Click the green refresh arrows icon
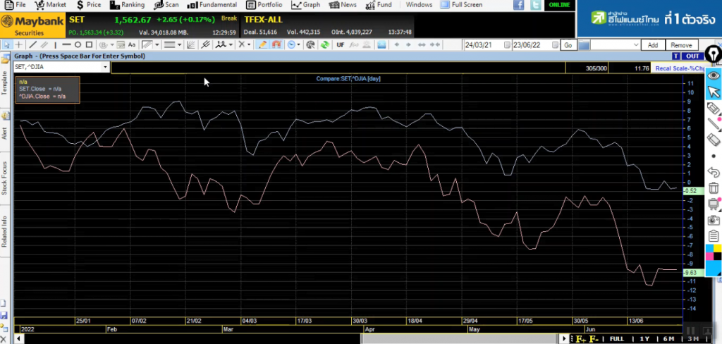 coord(325,44)
